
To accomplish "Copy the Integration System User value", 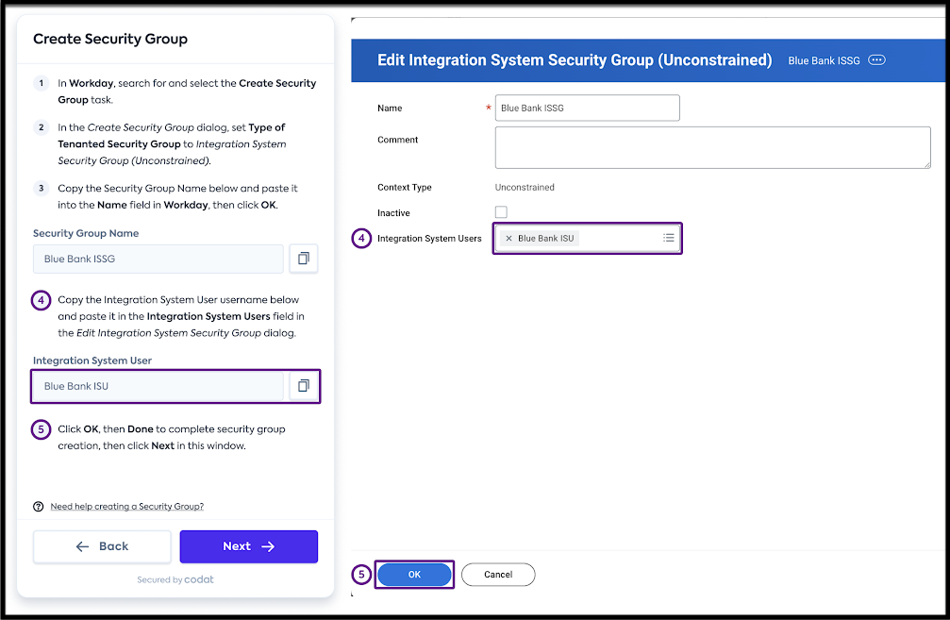I will (x=304, y=386).
